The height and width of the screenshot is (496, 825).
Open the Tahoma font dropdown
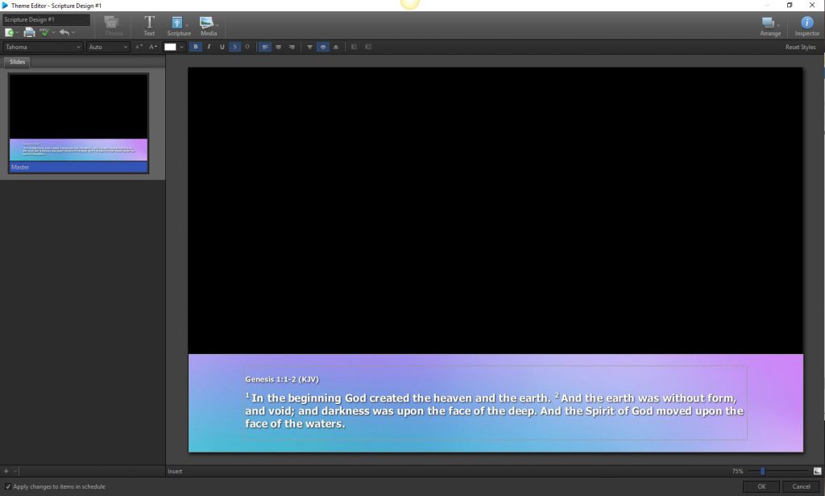pos(44,47)
